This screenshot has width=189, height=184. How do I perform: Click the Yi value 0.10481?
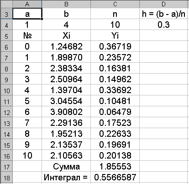click(115, 101)
